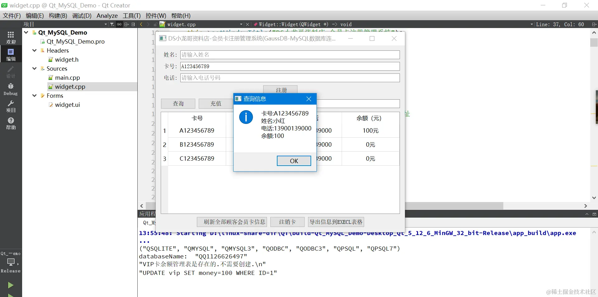Viewport: 598px width, 297px height.
Task: Maximize the DS小龙哥资料店 app window
Action: [x=372, y=38]
